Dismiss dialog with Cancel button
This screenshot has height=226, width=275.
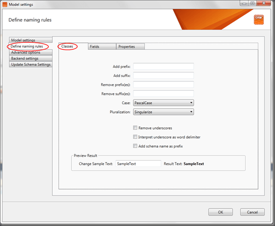[x=252, y=212]
